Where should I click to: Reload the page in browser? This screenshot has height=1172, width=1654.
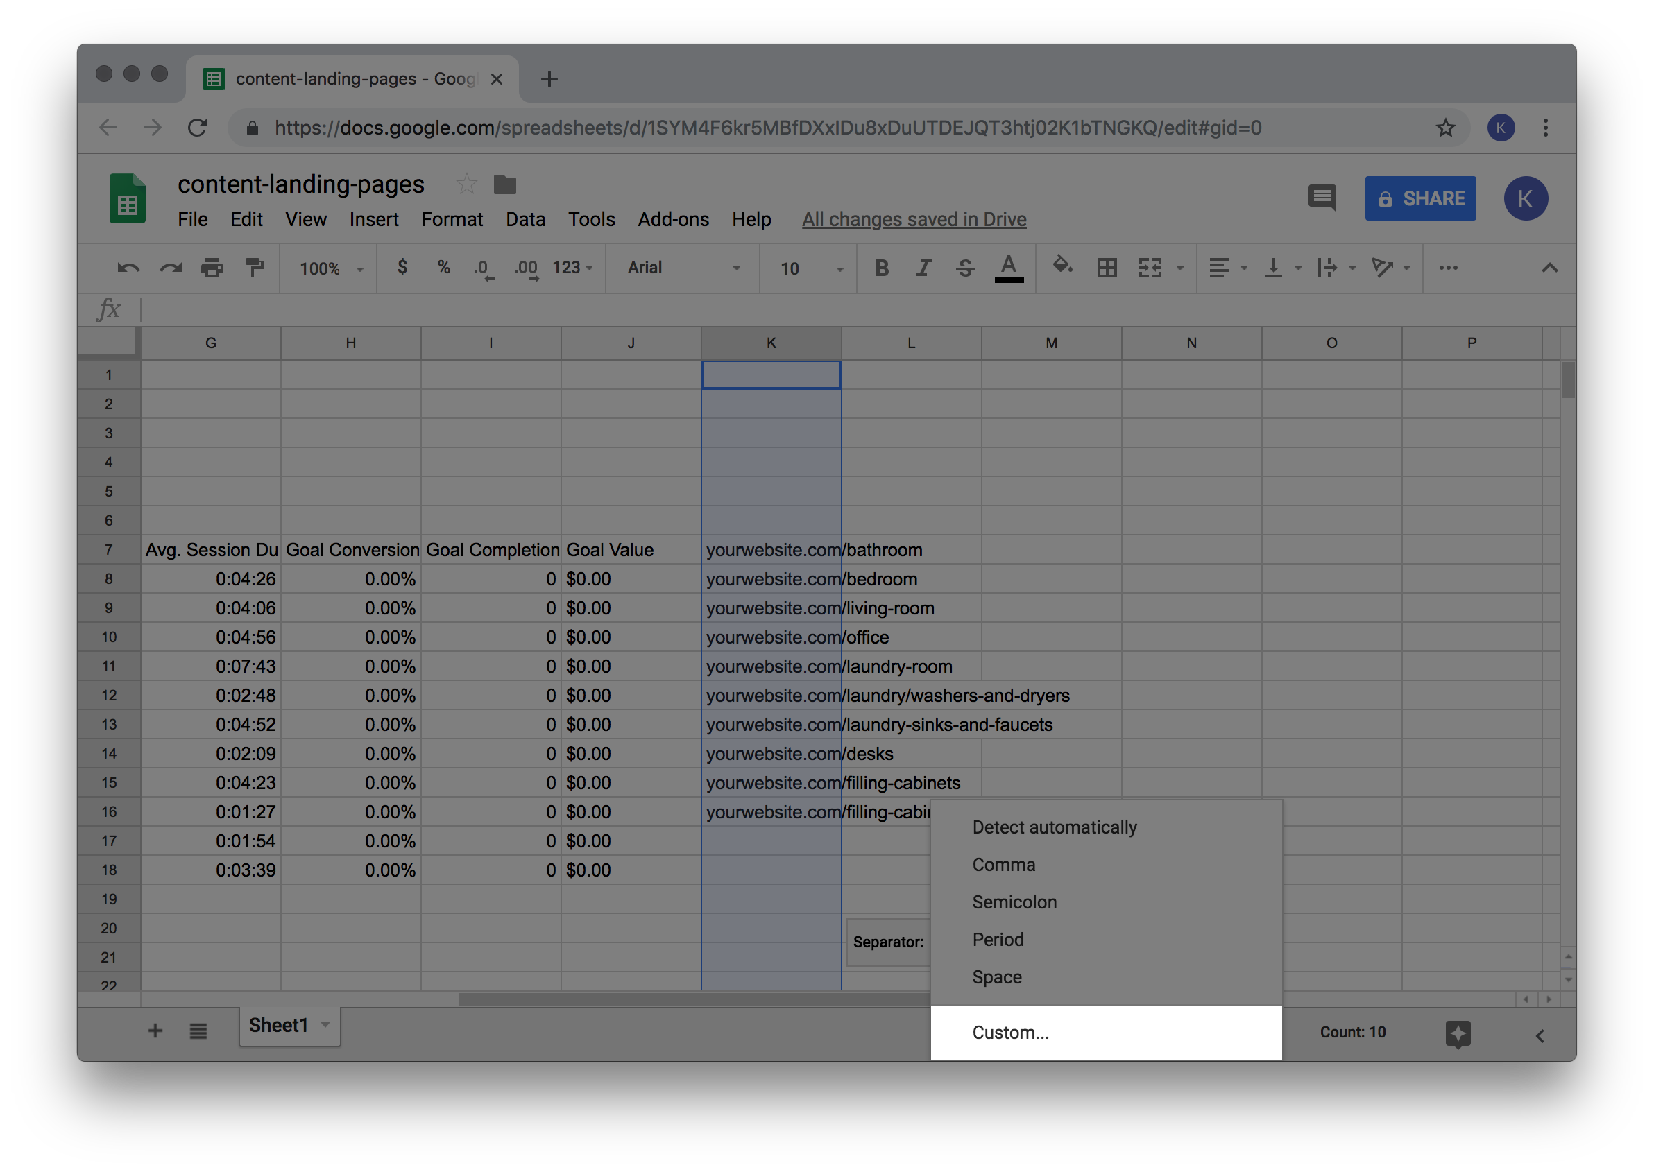(x=197, y=128)
